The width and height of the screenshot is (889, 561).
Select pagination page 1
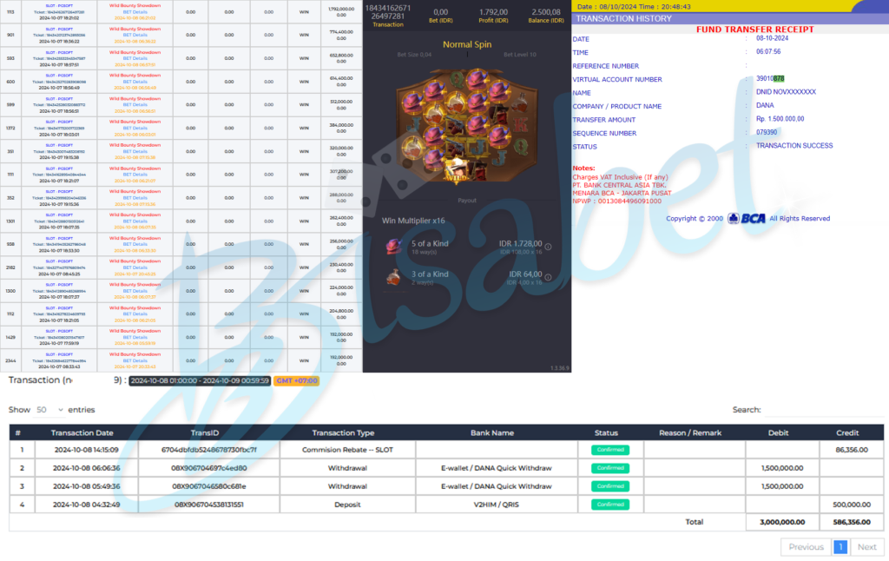pyautogui.click(x=840, y=547)
